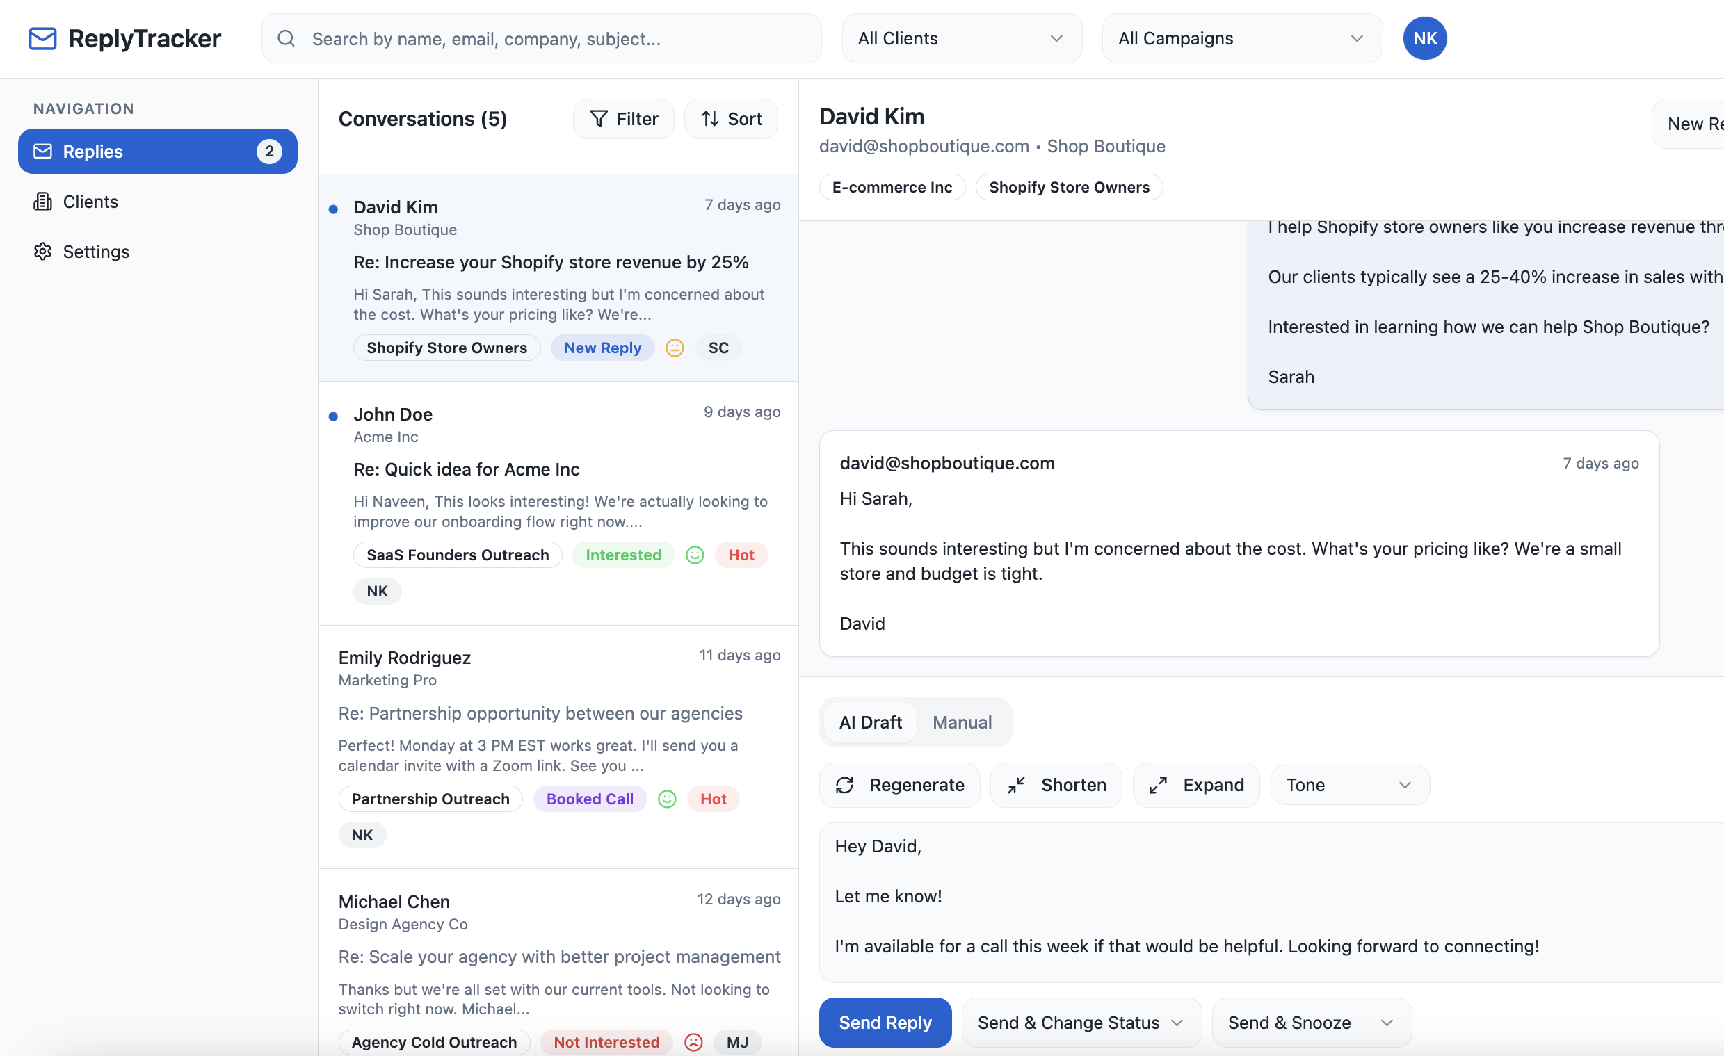Open the All Campaigns dropdown

click(1241, 38)
